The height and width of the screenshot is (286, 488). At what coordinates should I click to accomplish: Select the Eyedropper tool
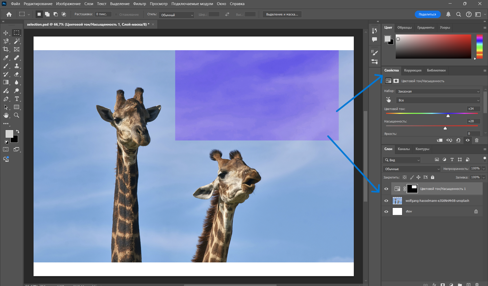[x=6, y=58]
